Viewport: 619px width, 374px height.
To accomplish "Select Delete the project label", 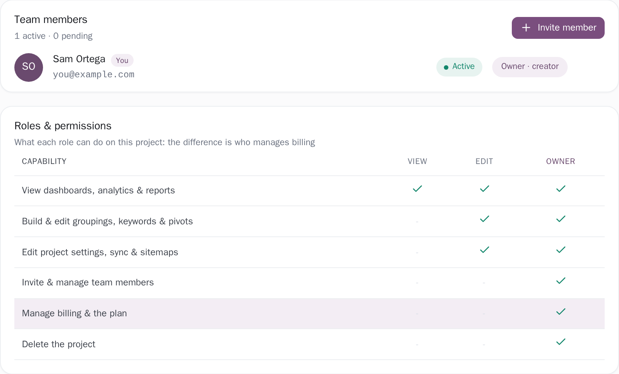I will (59, 344).
